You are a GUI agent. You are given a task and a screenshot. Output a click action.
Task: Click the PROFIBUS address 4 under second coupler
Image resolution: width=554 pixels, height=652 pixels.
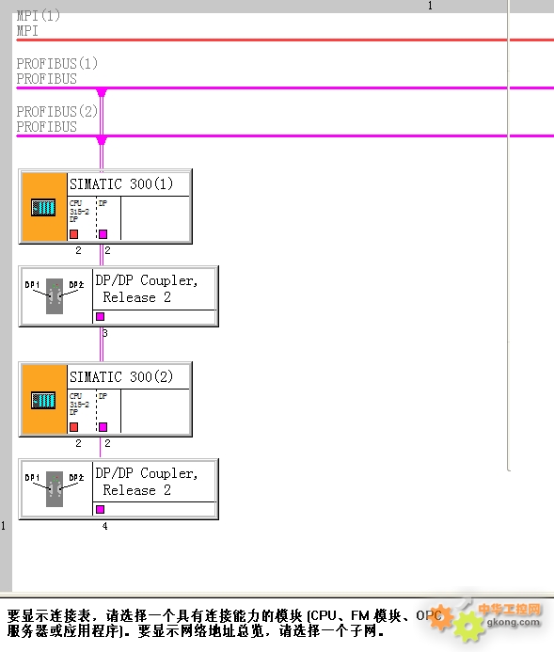tap(105, 527)
